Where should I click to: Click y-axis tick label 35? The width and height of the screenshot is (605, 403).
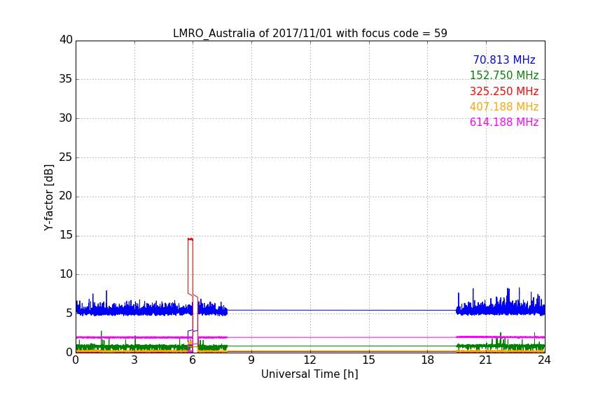66,79
